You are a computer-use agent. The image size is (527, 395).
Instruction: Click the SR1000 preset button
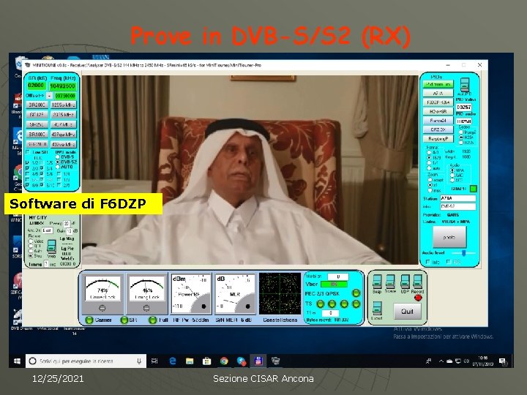click(37, 135)
